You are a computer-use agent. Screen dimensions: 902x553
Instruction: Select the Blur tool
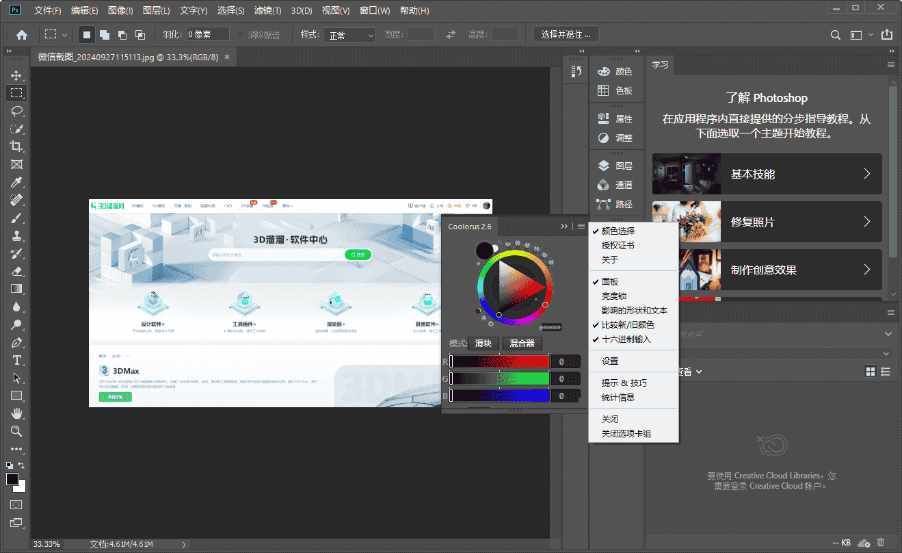16,307
